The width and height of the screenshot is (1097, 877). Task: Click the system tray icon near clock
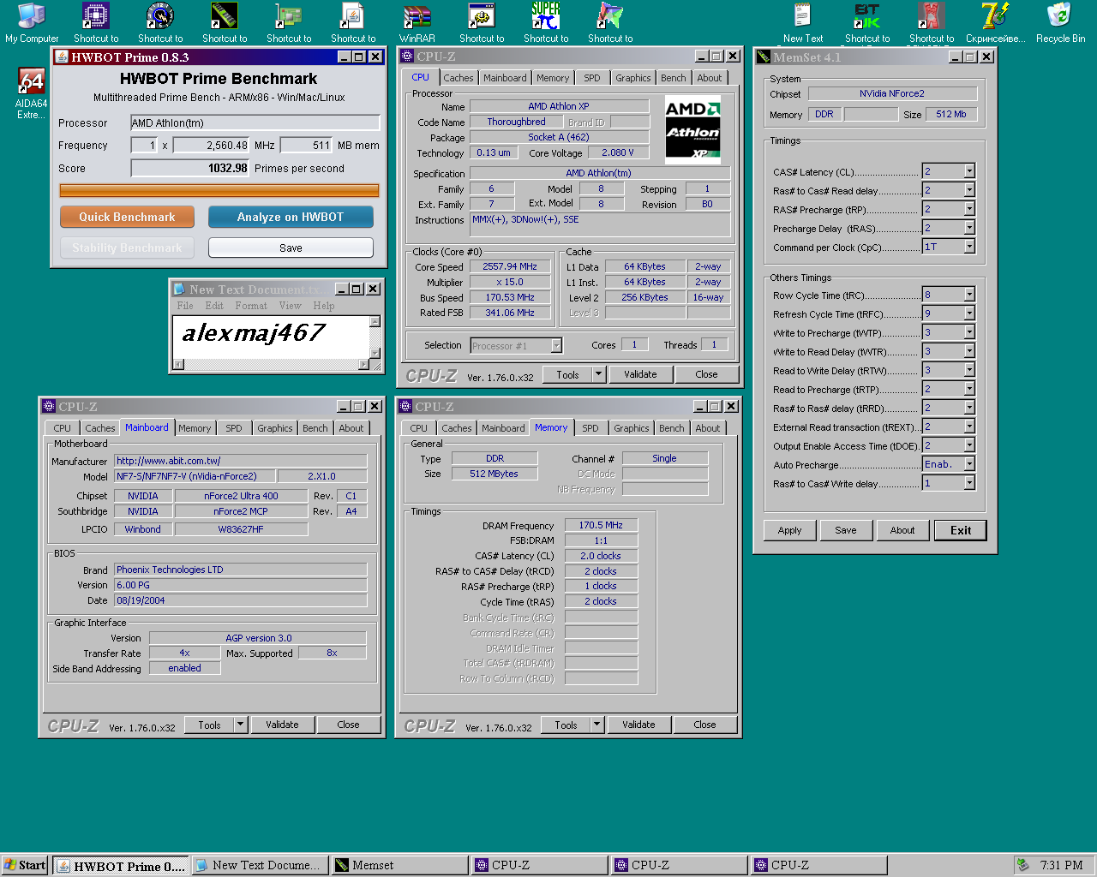pos(1022,865)
